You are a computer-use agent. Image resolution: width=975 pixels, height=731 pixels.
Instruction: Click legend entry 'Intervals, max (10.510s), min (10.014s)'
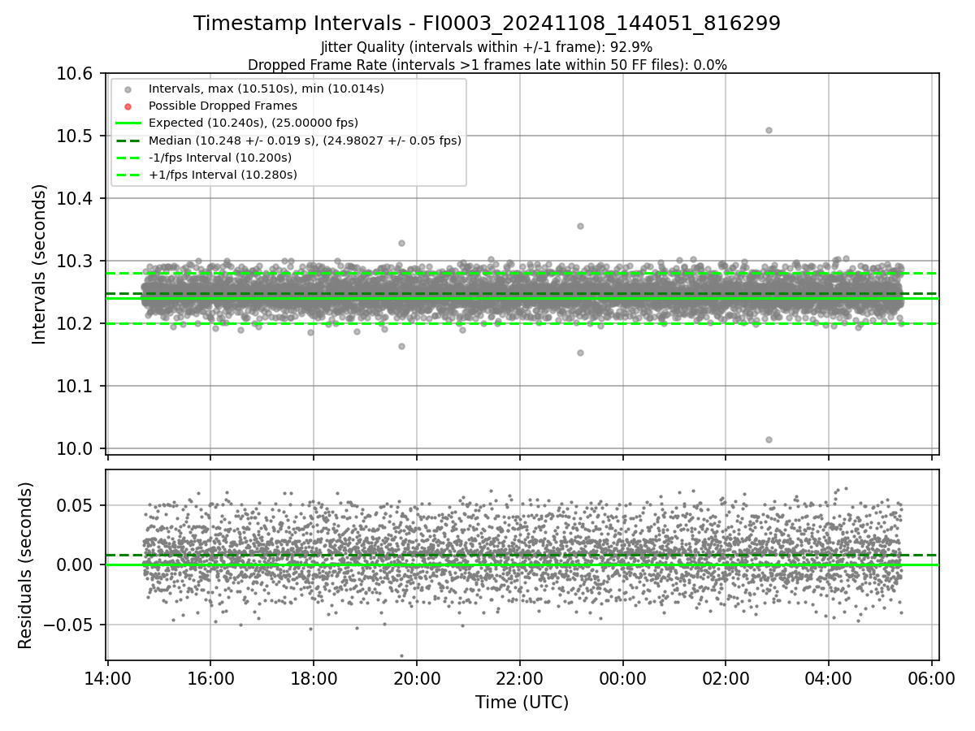pyautogui.click(x=266, y=88)
